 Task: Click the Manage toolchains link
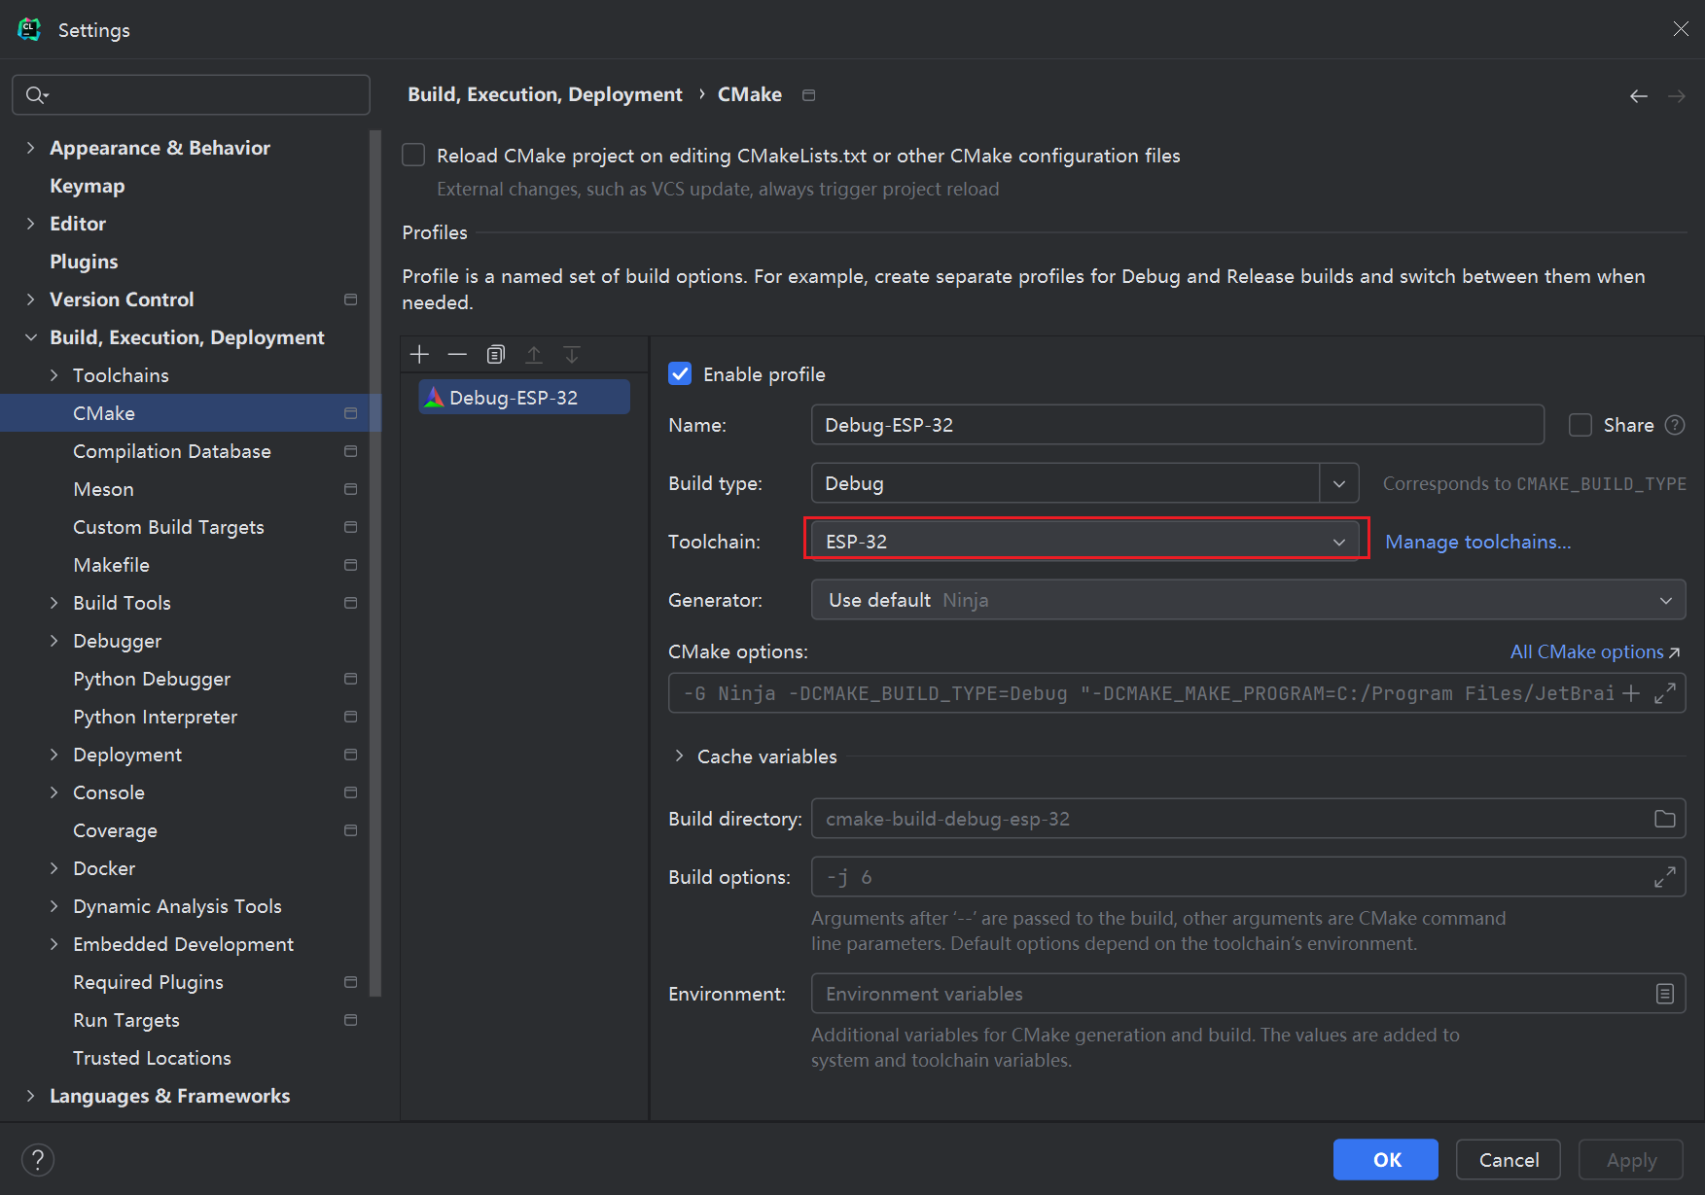click(1477, 542)
